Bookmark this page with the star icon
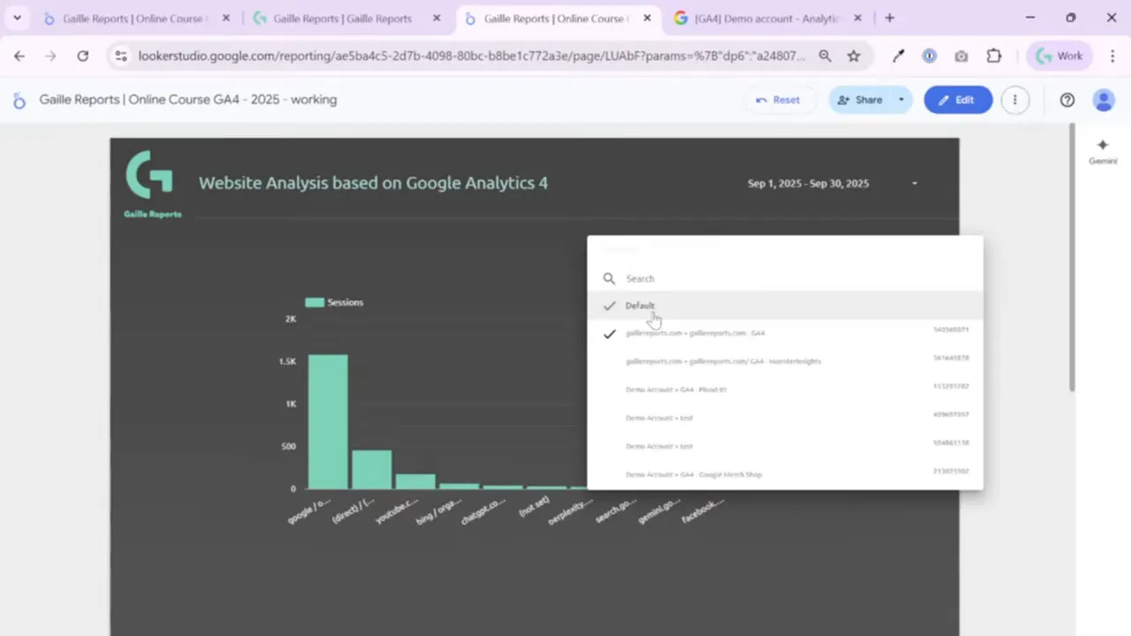This screenshot has height=636, width=1131. (854, 56)
